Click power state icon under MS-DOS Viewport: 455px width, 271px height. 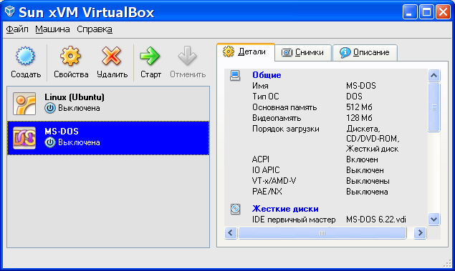[50, 142]
